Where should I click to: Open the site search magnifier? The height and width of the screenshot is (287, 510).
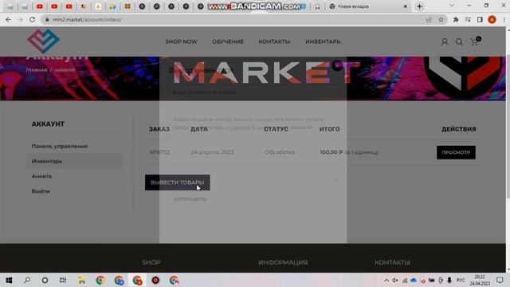coord(459,41)
